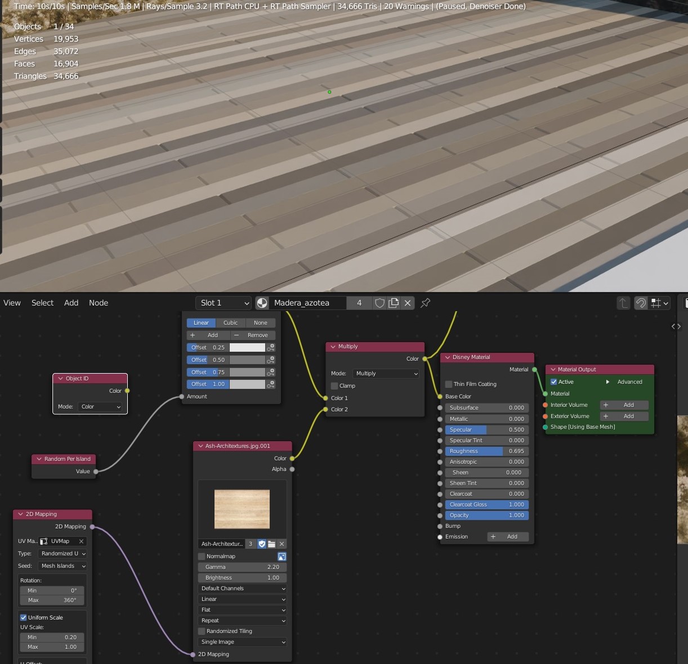
Task: Collapse the Disney Material node
Action: pos(448,357)
